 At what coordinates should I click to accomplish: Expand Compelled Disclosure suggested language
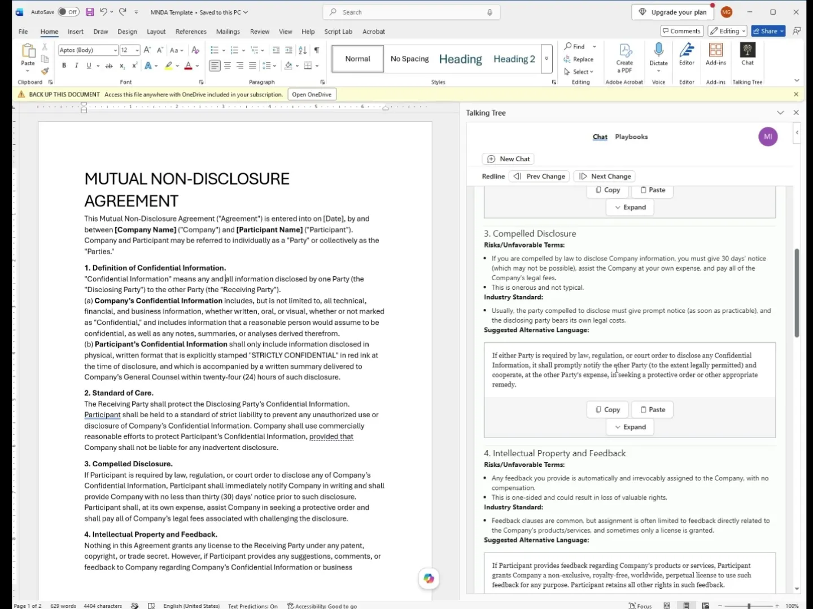630,427
